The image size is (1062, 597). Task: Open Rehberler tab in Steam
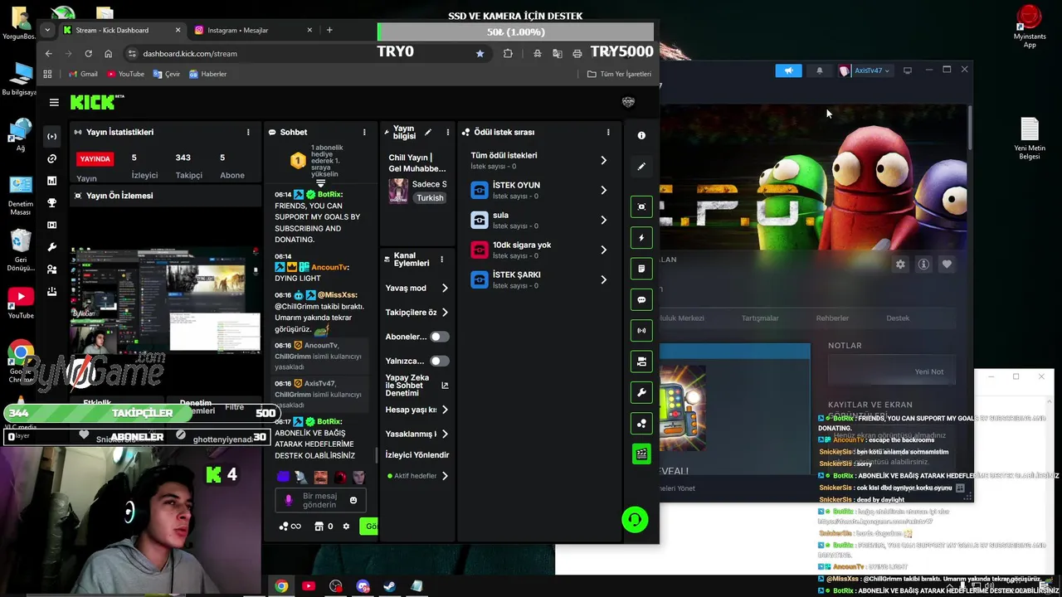pyautogui.click(x=832, y=318)
